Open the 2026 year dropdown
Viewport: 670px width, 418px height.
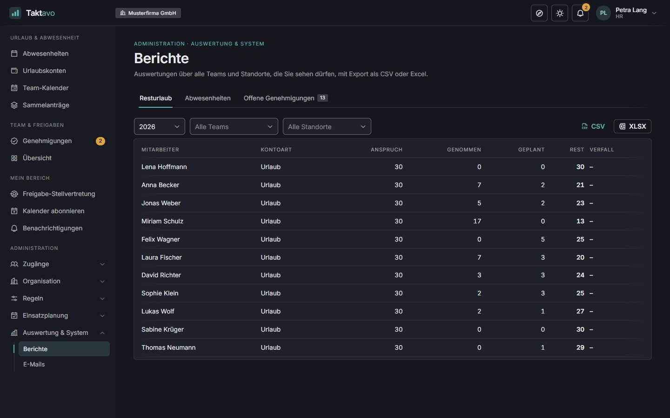(160, 126)
